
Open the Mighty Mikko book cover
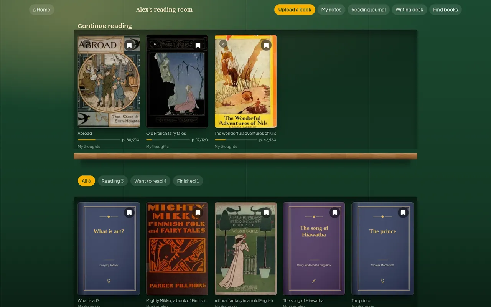(x=177, y=249)
